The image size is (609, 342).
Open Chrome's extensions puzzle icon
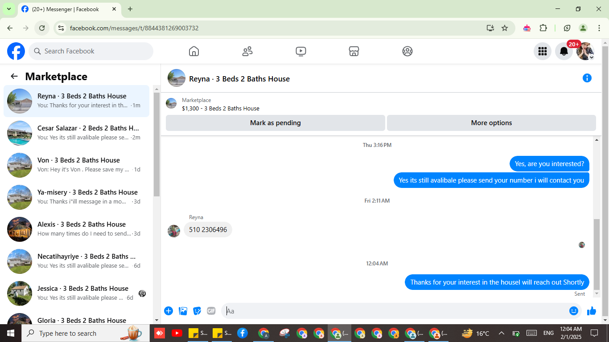(x=543, y=28)
